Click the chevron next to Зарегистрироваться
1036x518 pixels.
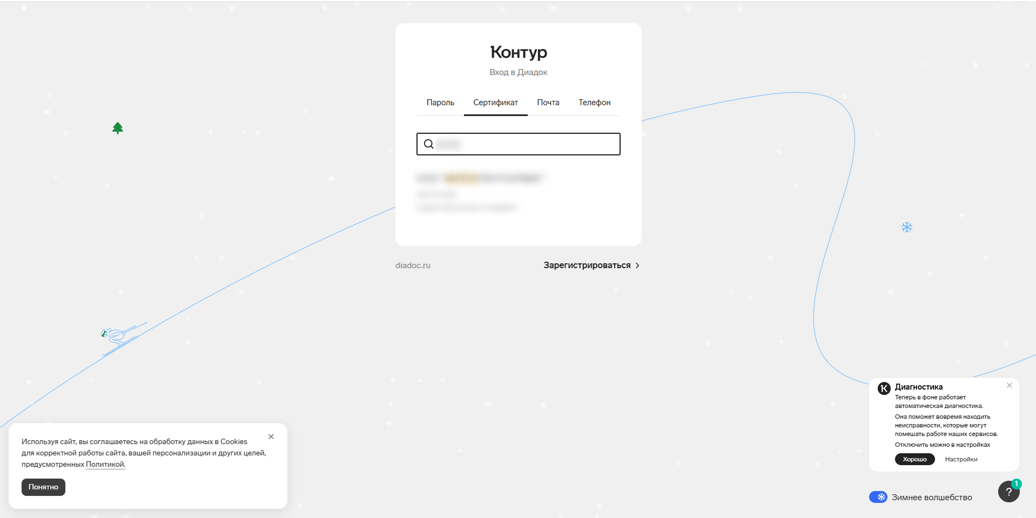pyautogui.click(x=637, y=265)
